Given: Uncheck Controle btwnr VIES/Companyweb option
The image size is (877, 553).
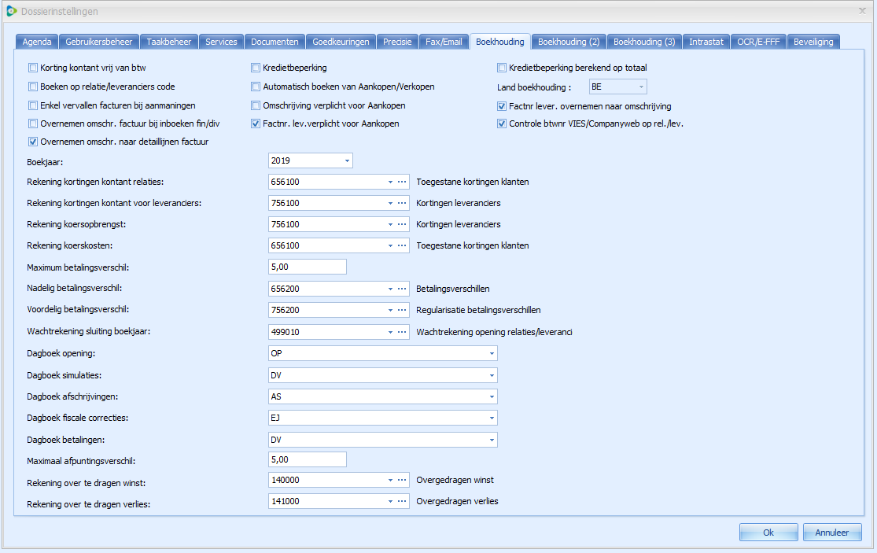Looking at the screenshot, I should 502,124.
